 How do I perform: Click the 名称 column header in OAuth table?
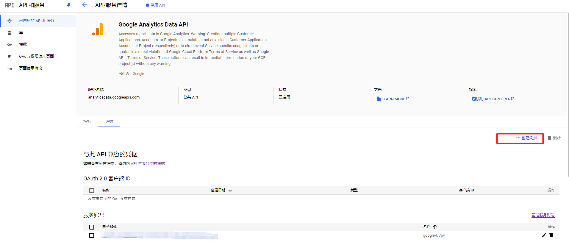(106, 190)
